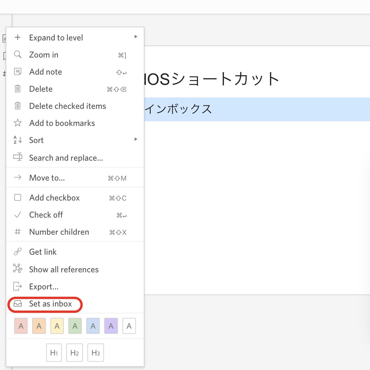
Task: Click the chain link icon beside Get link
Action: 18,252
